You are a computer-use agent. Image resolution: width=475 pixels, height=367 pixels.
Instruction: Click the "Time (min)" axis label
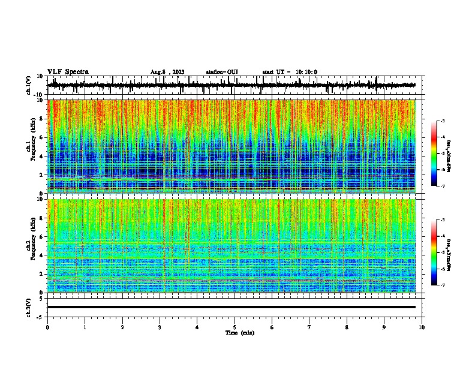click(x=240, y=333)
